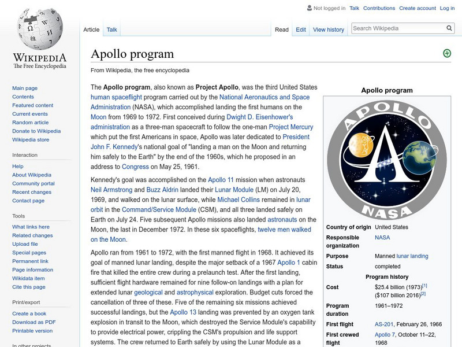Open Contents in the sidebar
This screenshot has height=347, width=462.
click(23, 97)
